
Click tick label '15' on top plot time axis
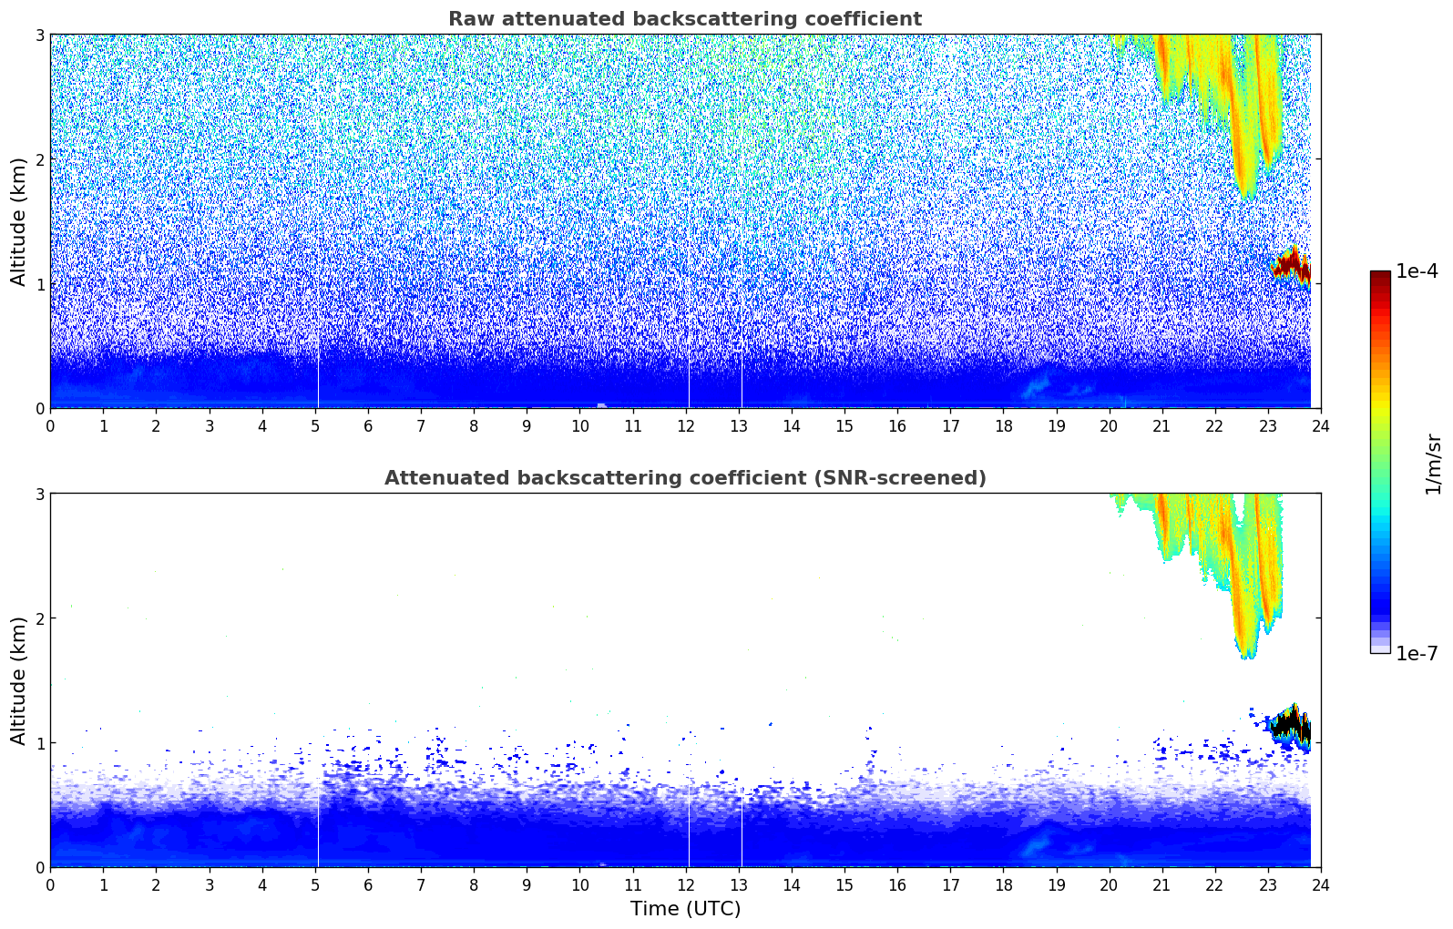tap(844, 425)
